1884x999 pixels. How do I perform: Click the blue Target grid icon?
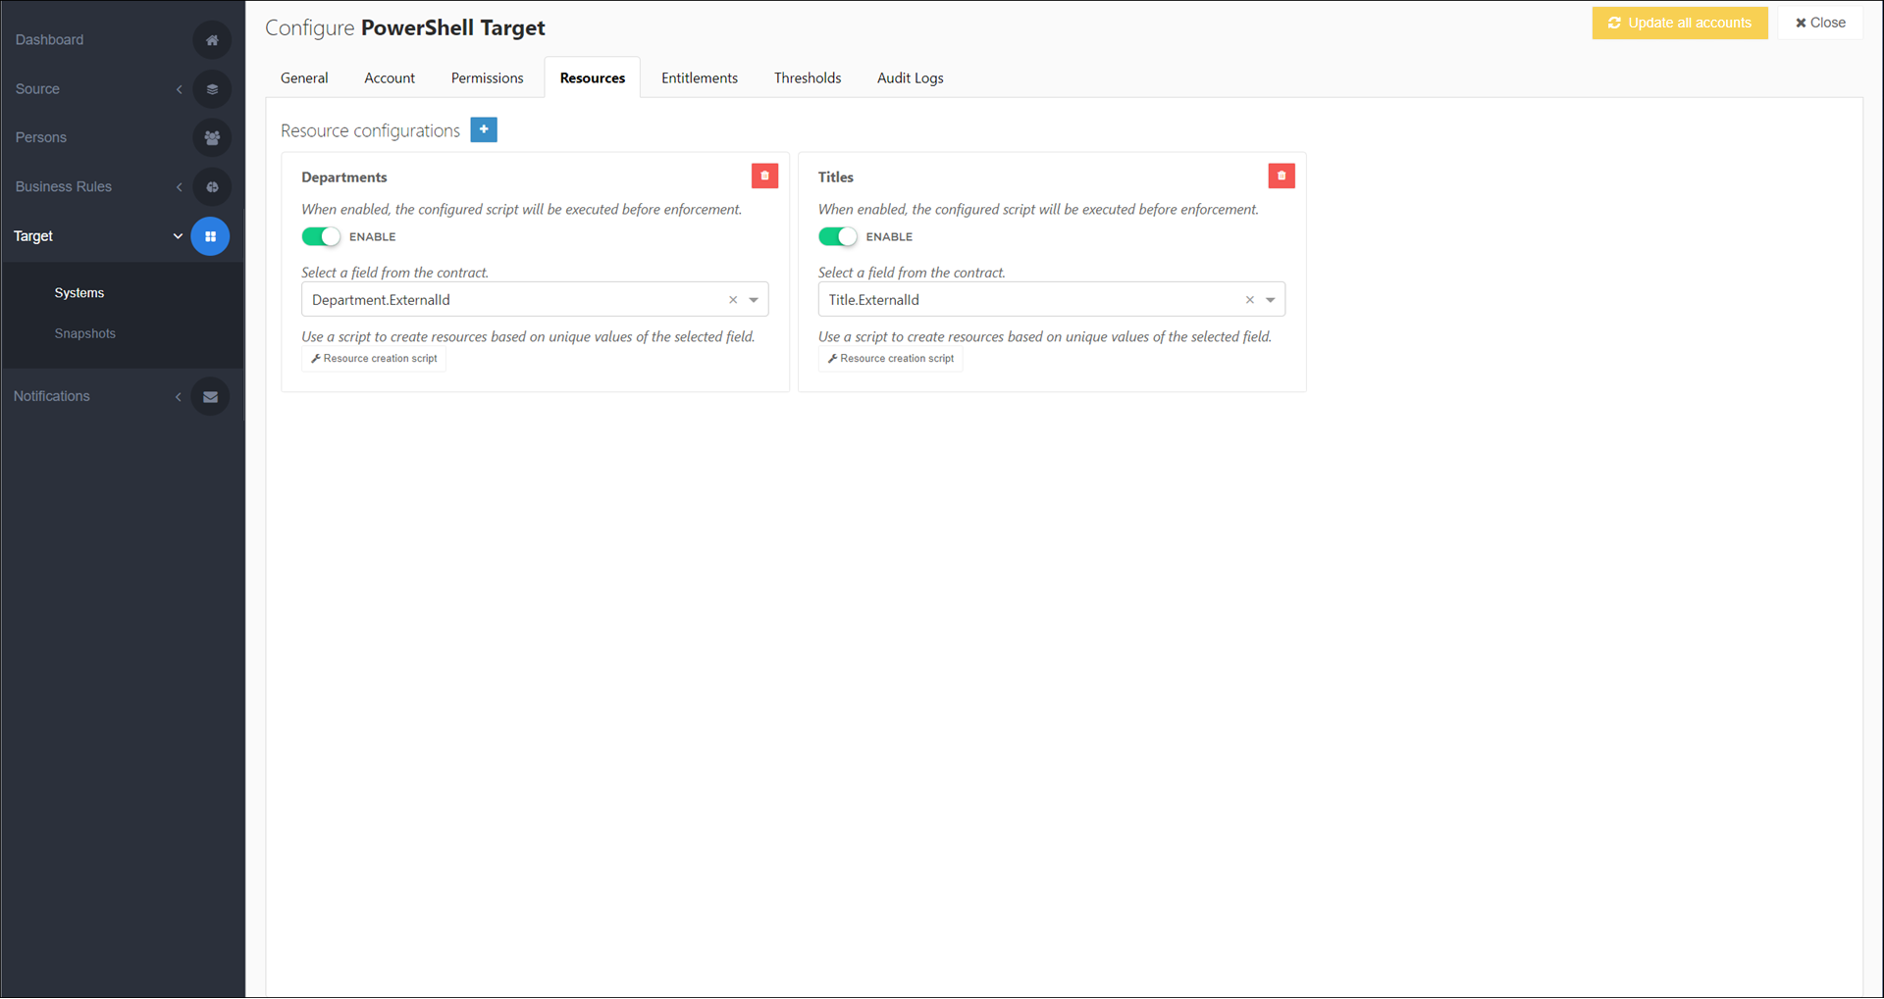point(210,236)
